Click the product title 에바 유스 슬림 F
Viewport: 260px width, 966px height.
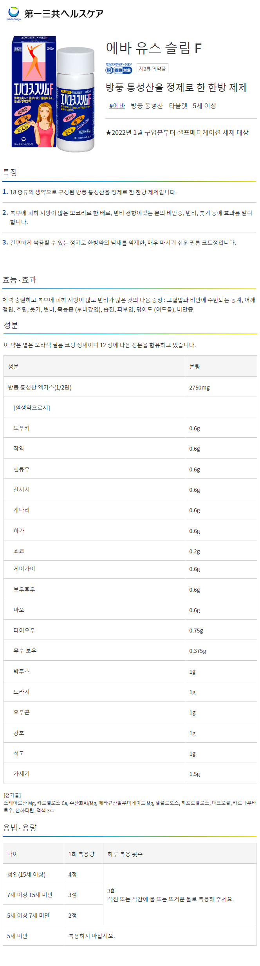(153, 49)
